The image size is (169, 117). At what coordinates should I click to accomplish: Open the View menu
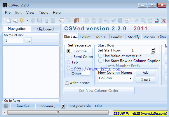click(x=30, y=12)
